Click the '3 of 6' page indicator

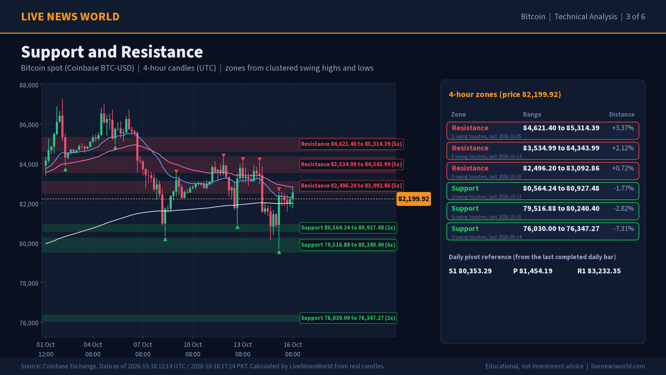pos(635,17)
